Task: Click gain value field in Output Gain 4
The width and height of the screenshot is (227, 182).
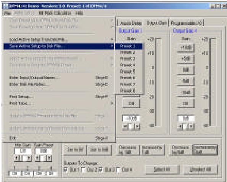Action: click(x=186, y=118)
